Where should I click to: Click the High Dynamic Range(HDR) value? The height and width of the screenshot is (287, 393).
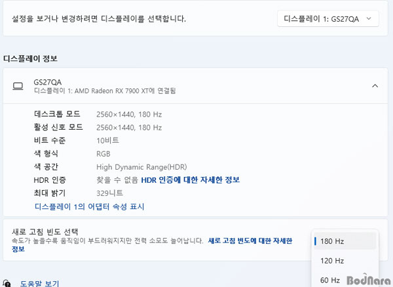click(x=141, y=167)
